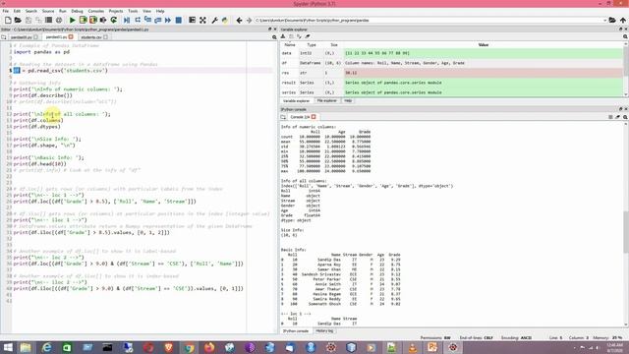The width and height of the screenshot is (629, 354).
Task: Maximize current pane icon
Action: point(193,20)
